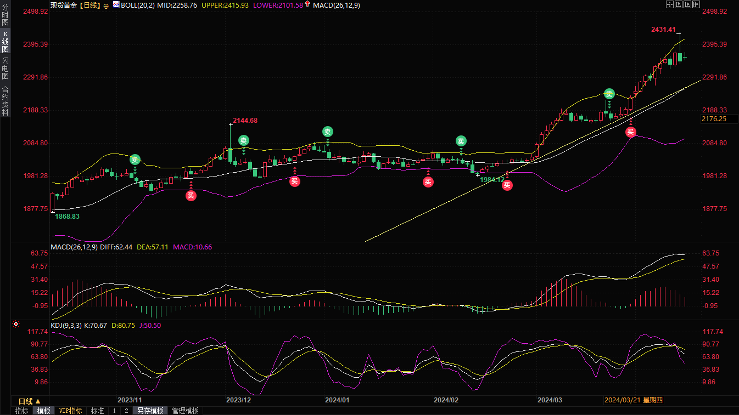
Task: Click the jump-to-chart-start icon at top right
Action: click(679, 4)
